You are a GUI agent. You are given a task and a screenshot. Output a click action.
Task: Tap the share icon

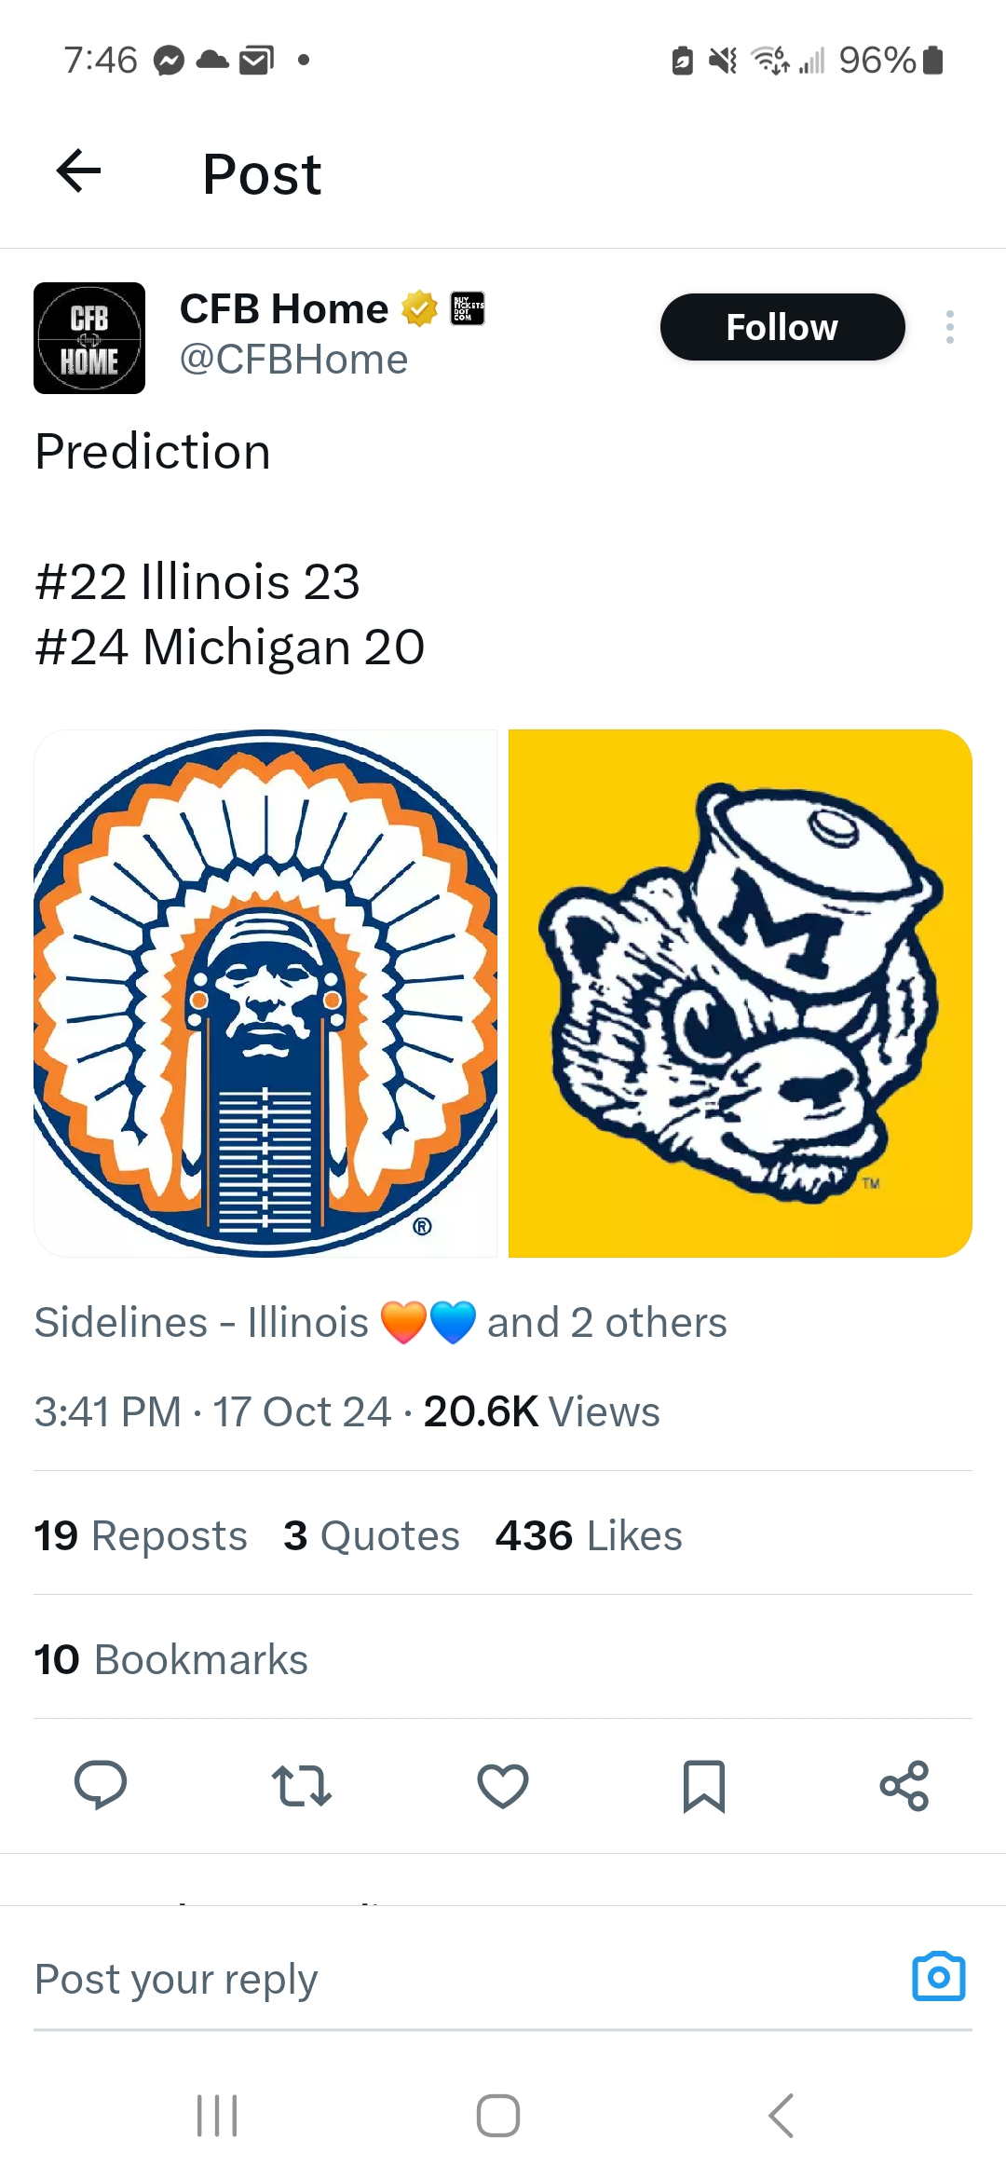point(904,1785)
